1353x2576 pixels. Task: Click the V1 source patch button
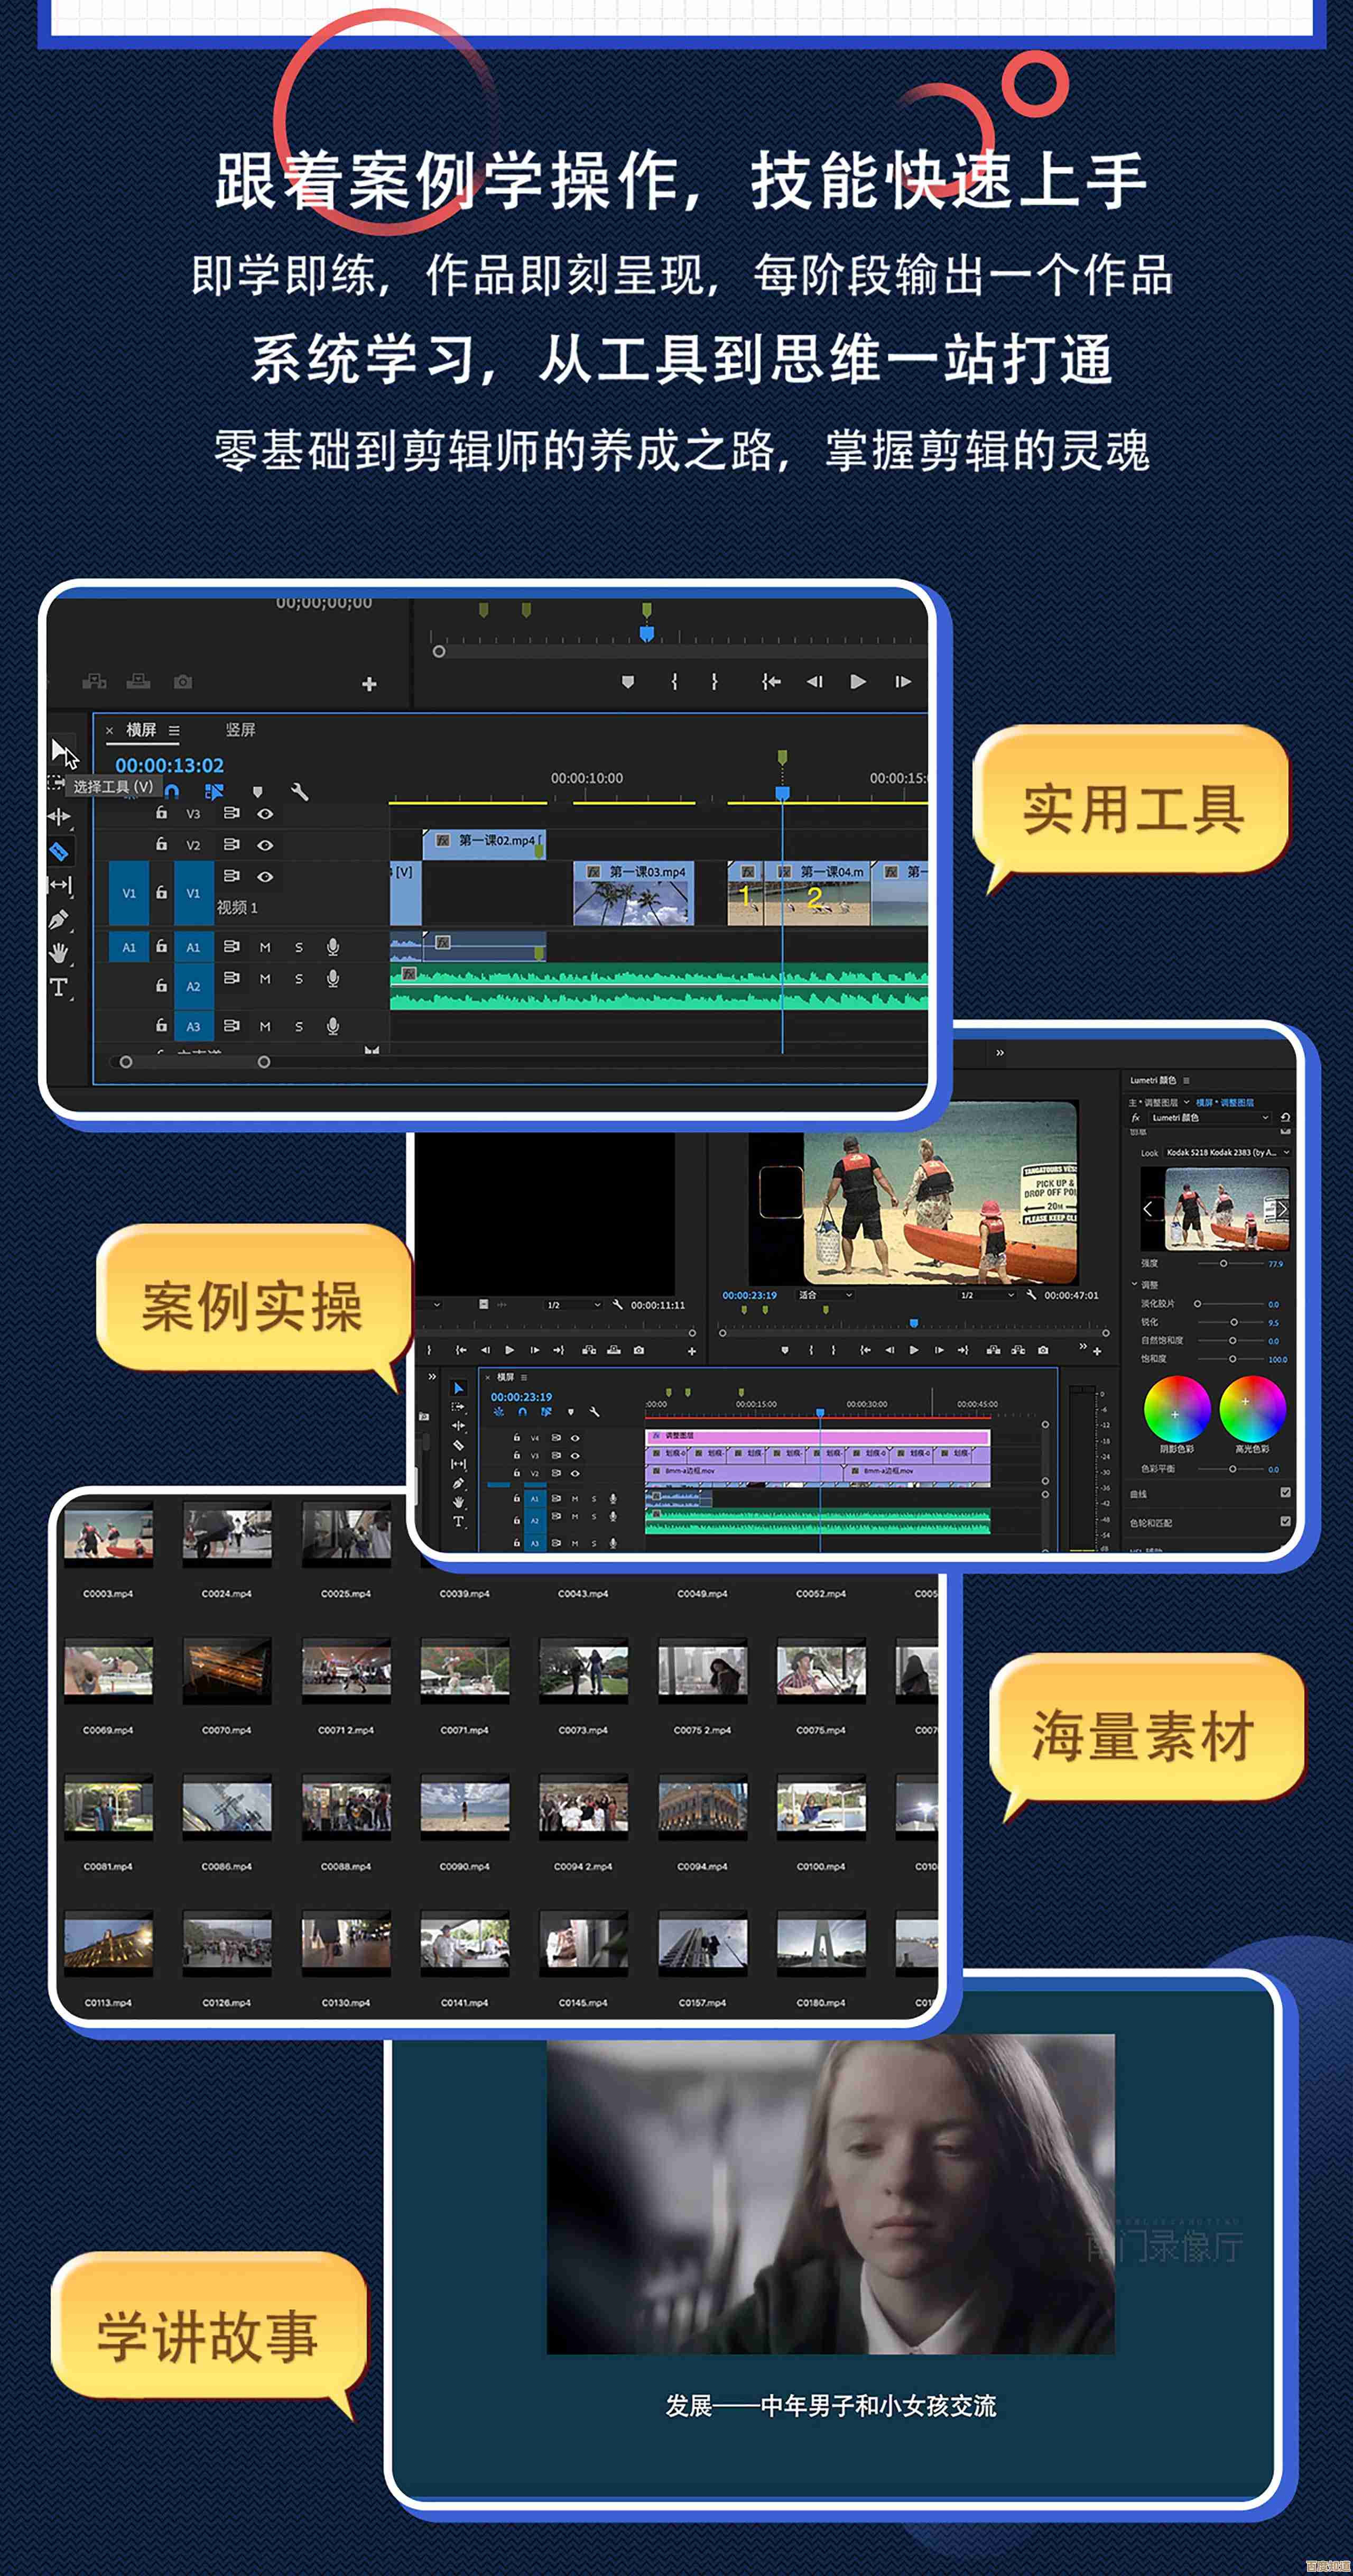pyautogui.click(x=129, y=893)
